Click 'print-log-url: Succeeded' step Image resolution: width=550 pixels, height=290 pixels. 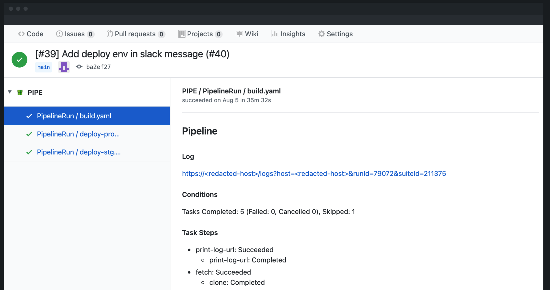[235, 250]
